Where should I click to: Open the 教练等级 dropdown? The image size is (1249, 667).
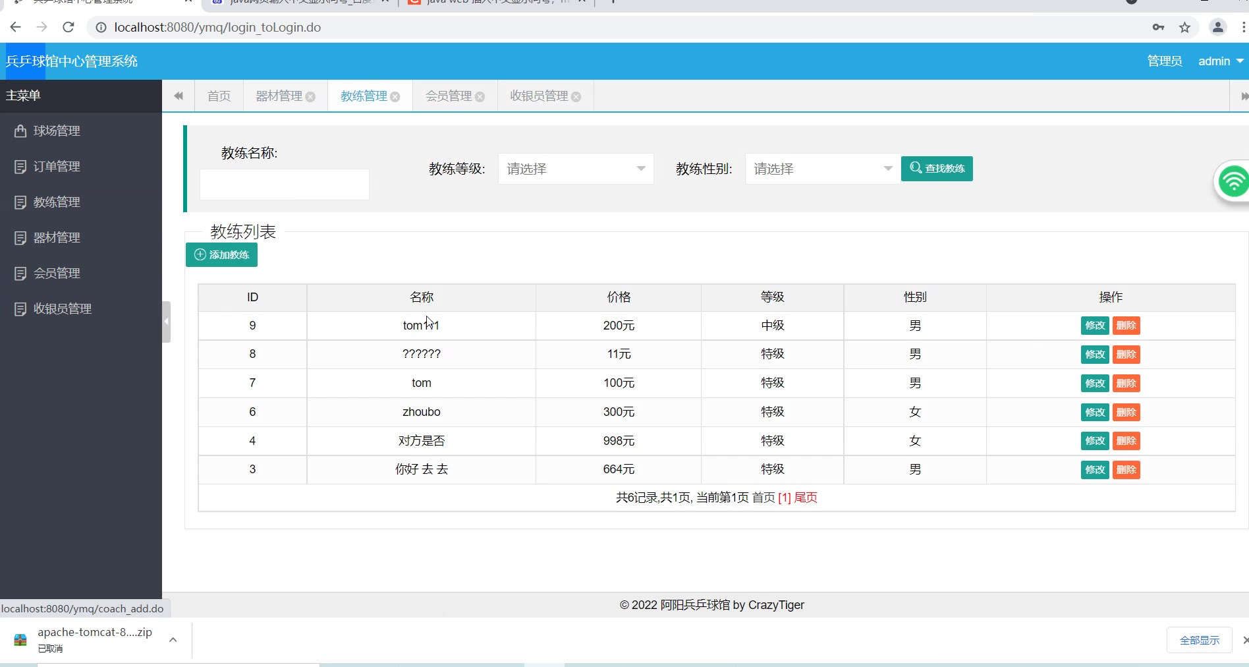click(x=576, y=169)
